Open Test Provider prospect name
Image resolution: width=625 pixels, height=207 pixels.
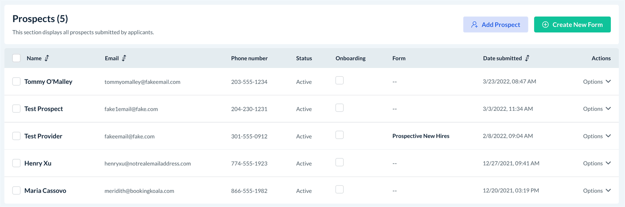tap(43, 136)
